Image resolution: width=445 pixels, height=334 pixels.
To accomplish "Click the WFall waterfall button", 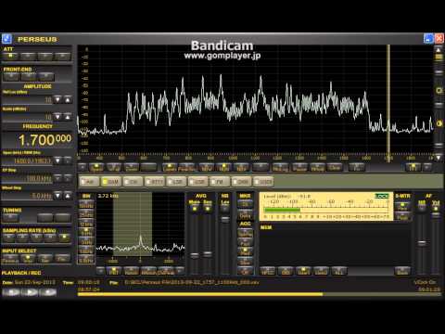I will tap(114, 167).
